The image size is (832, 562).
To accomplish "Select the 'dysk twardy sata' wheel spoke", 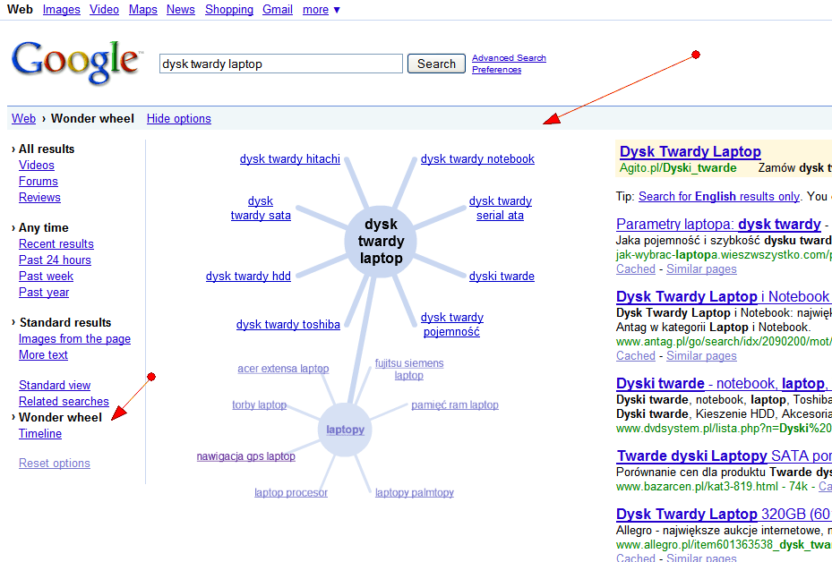I will pos(261,209).
